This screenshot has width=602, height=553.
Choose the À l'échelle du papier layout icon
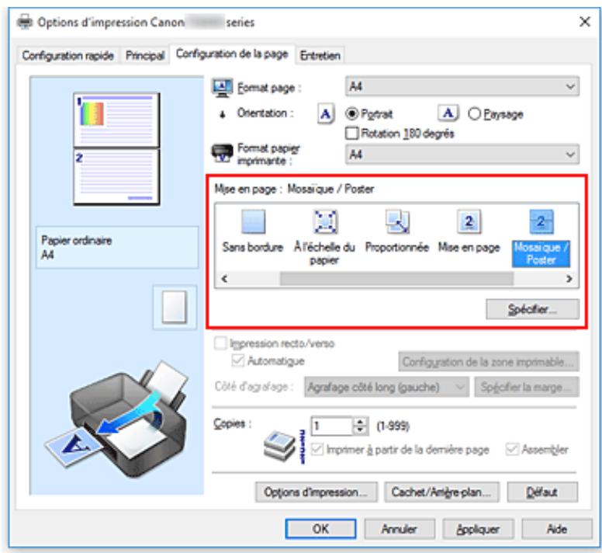tap(325, 221)
